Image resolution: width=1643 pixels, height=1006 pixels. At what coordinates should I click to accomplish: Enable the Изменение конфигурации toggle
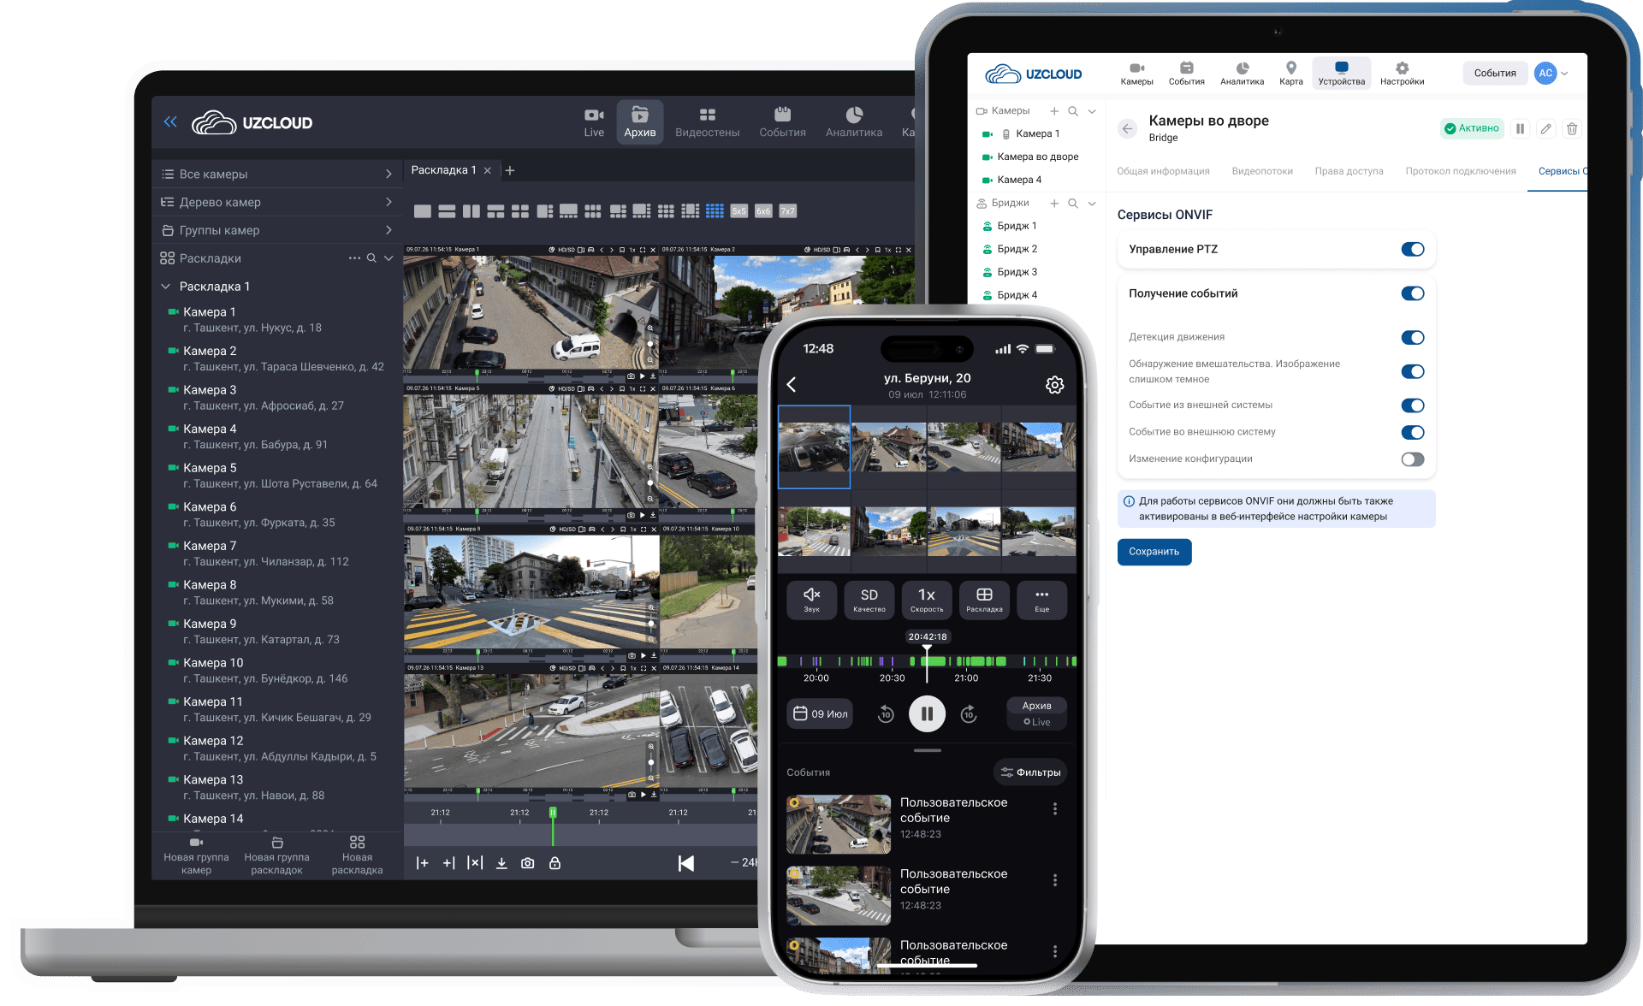(1412, 459)
